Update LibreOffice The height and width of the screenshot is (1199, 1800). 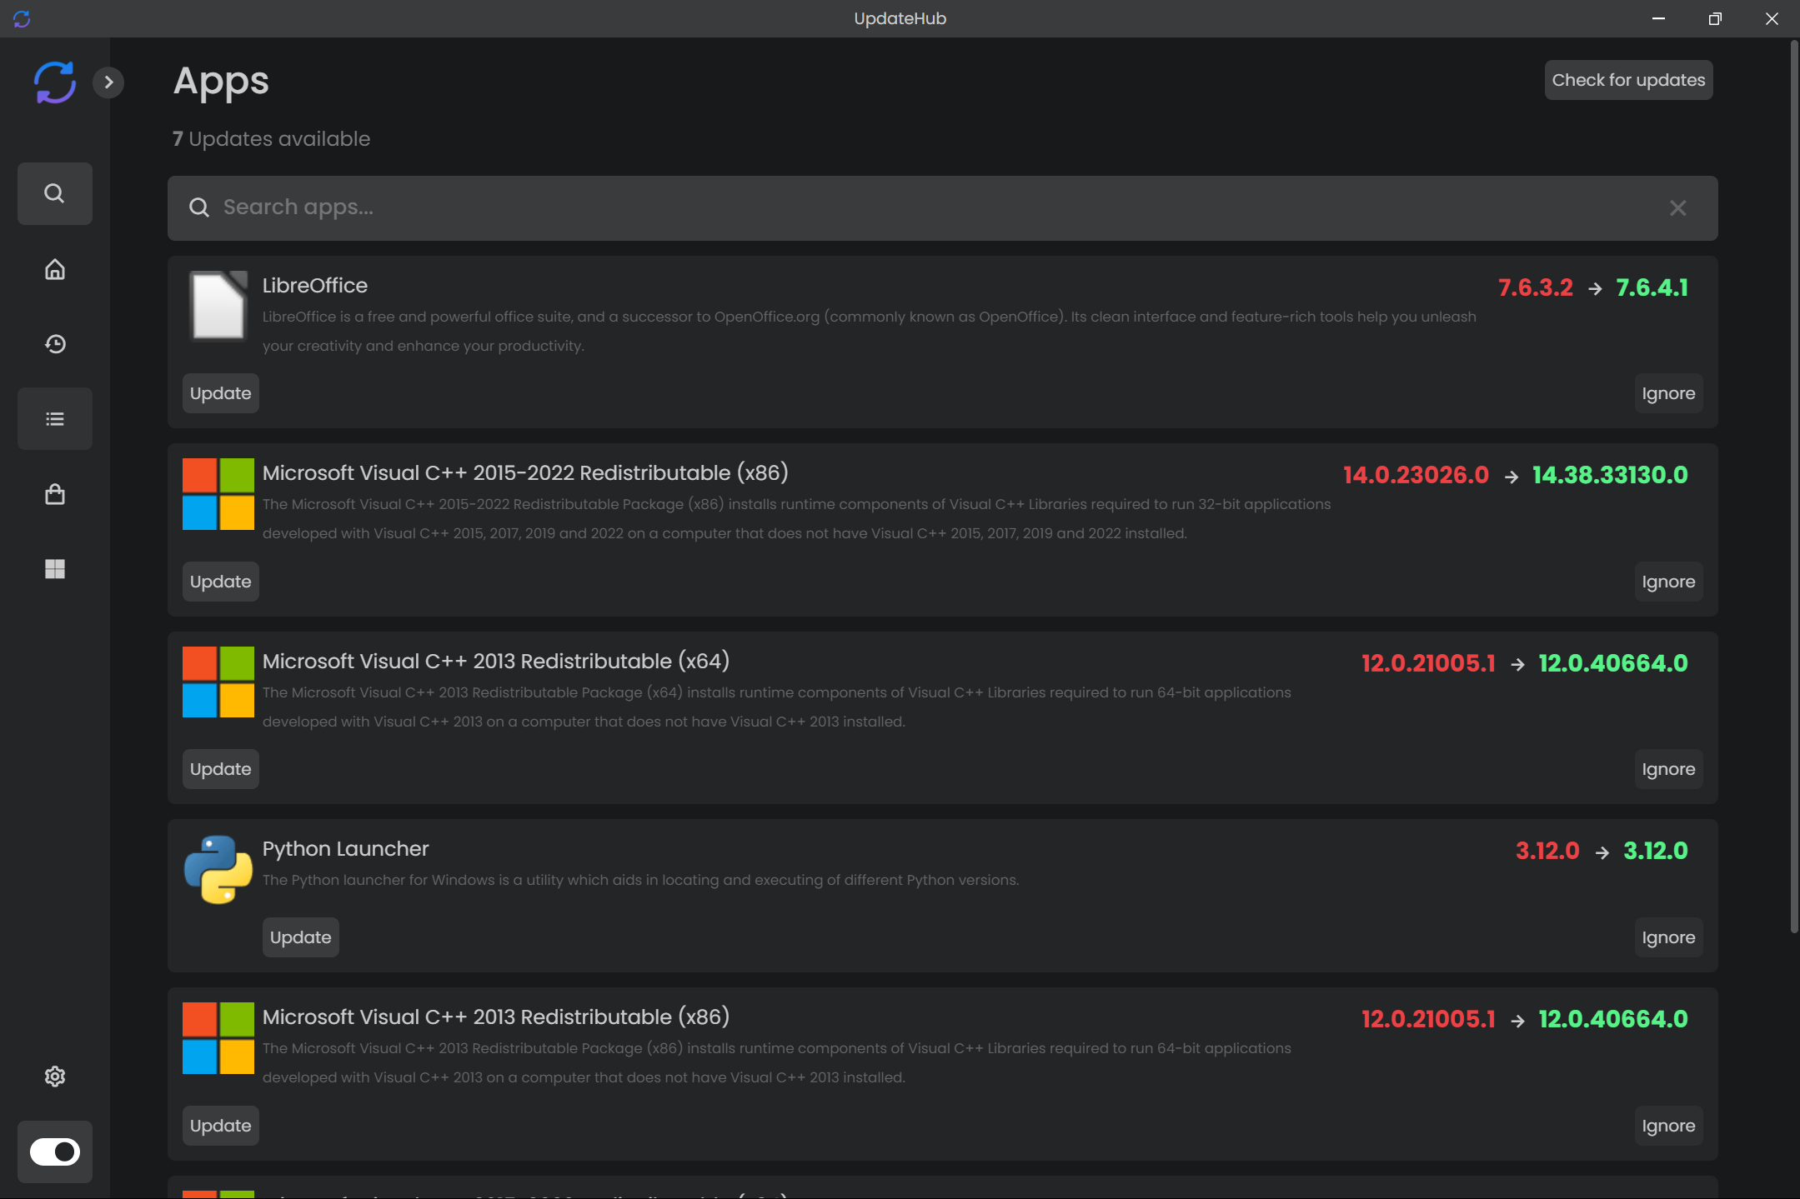[220, 393]
